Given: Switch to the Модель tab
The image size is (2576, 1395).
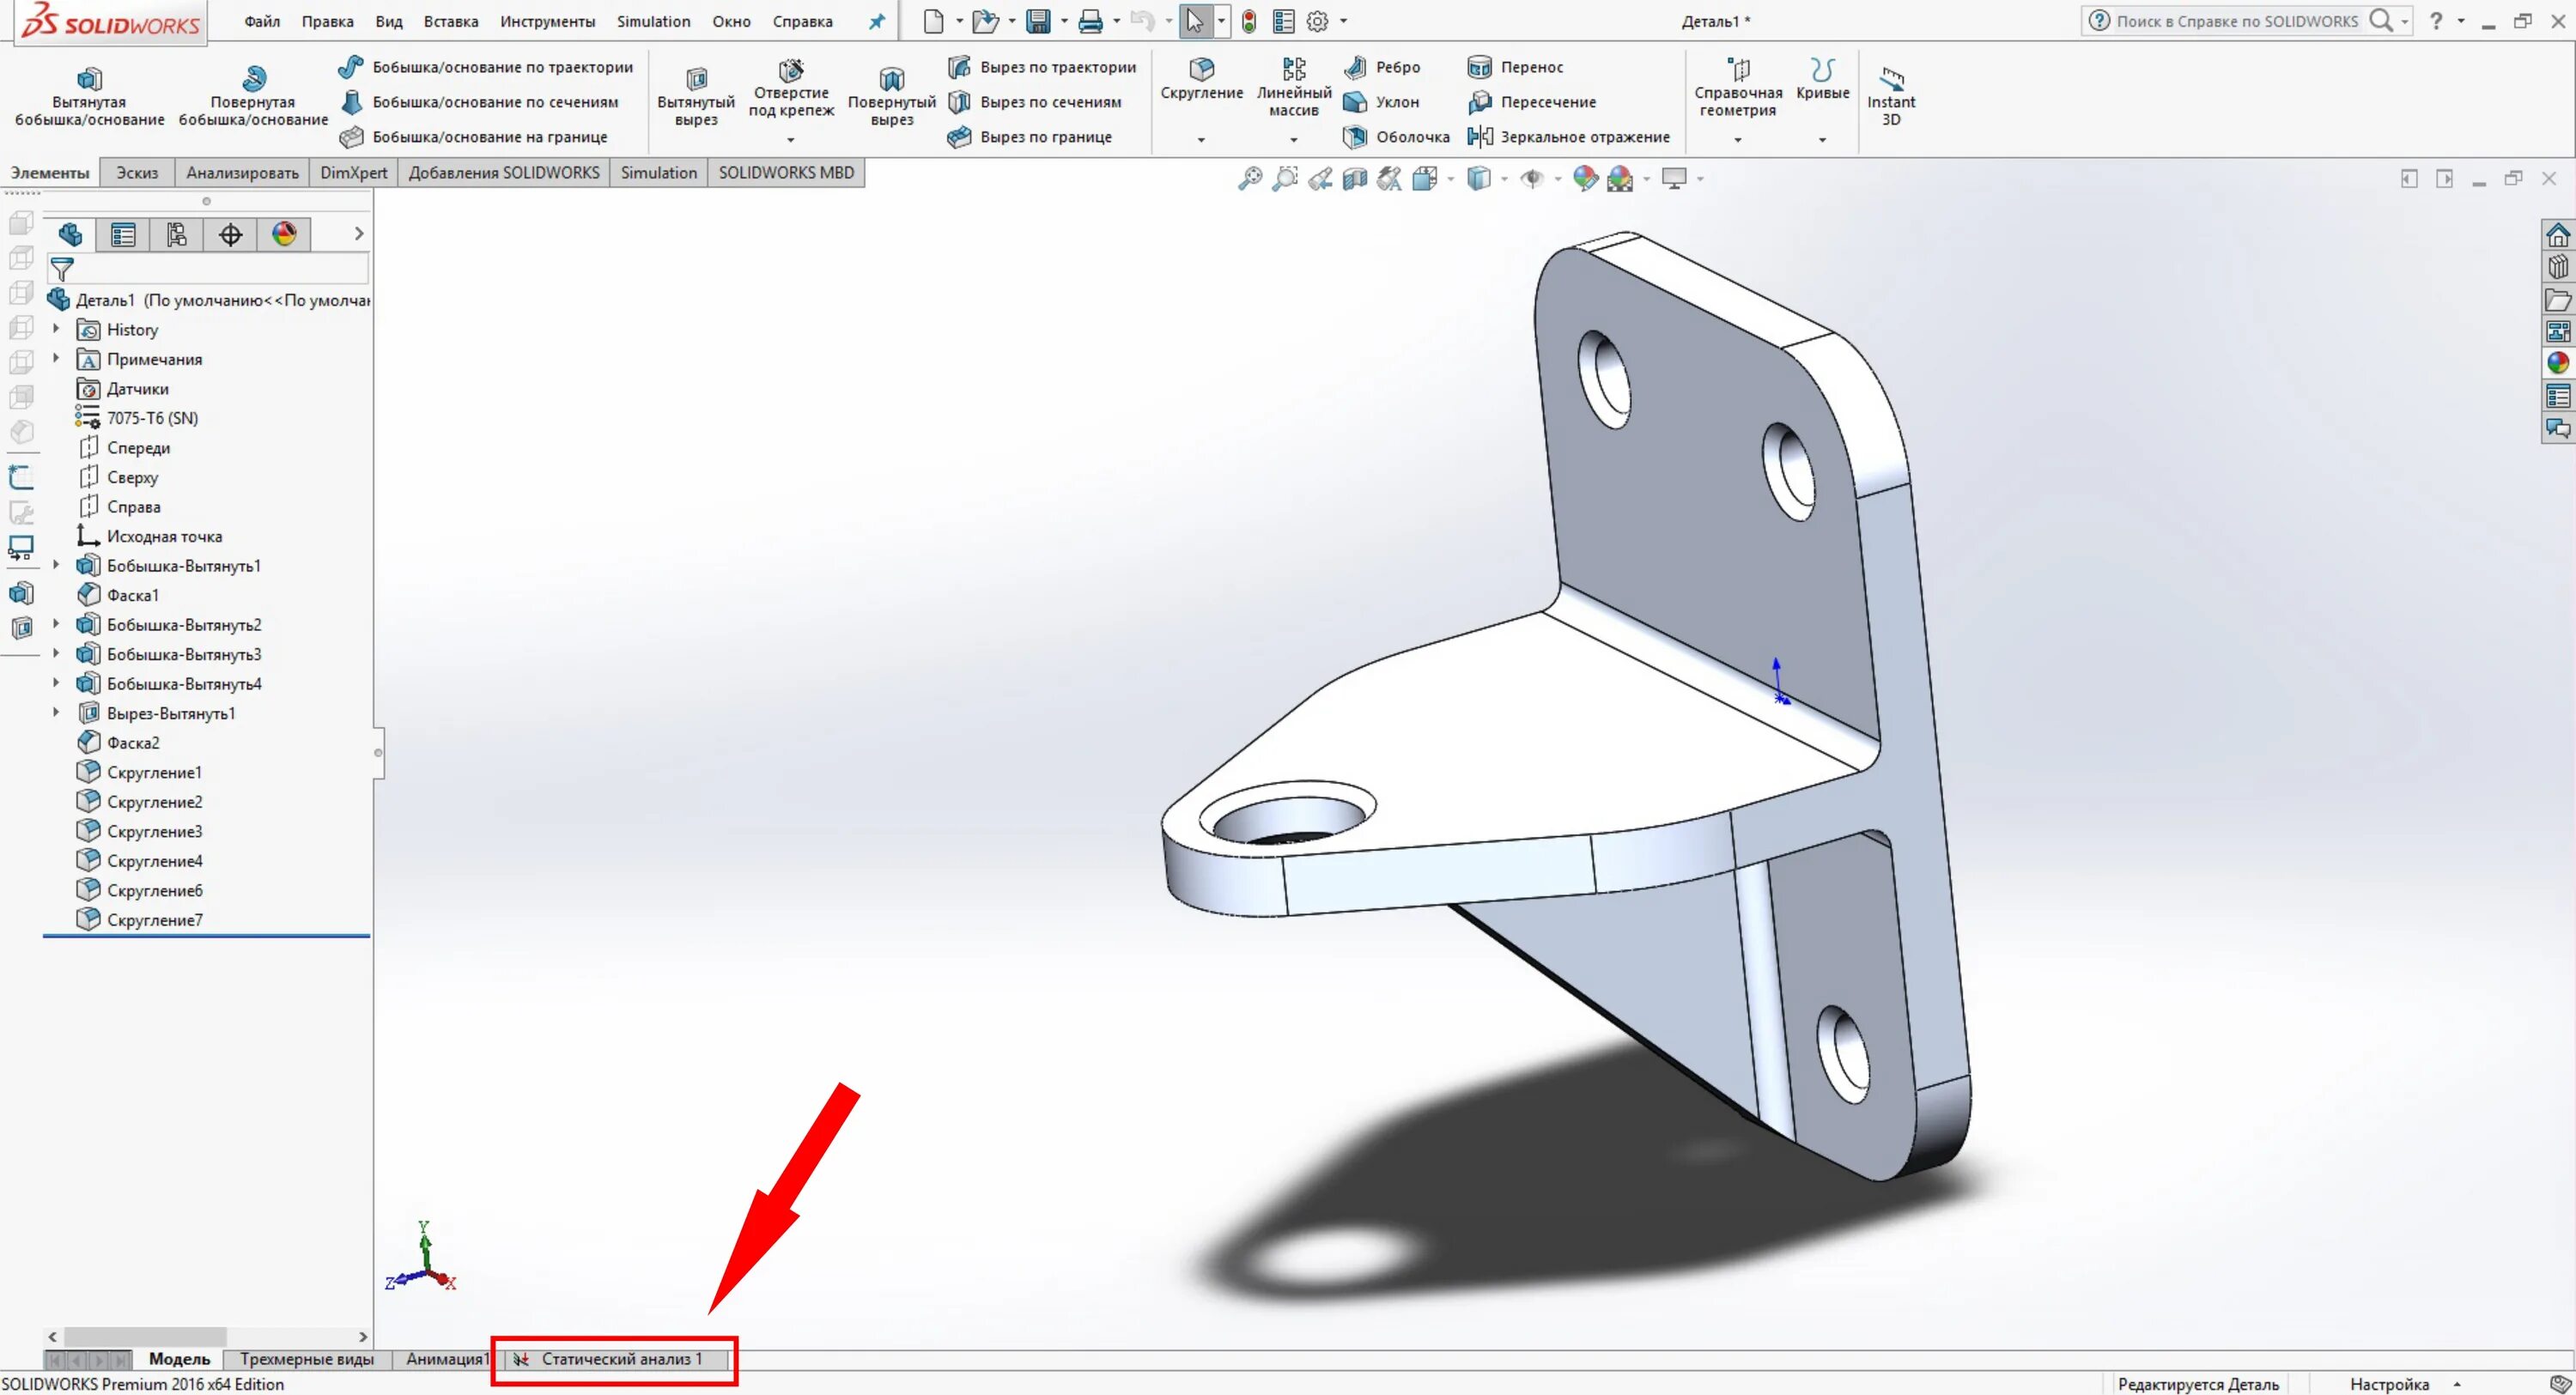Looking at the screenshot, I should tap(180, 1359).
